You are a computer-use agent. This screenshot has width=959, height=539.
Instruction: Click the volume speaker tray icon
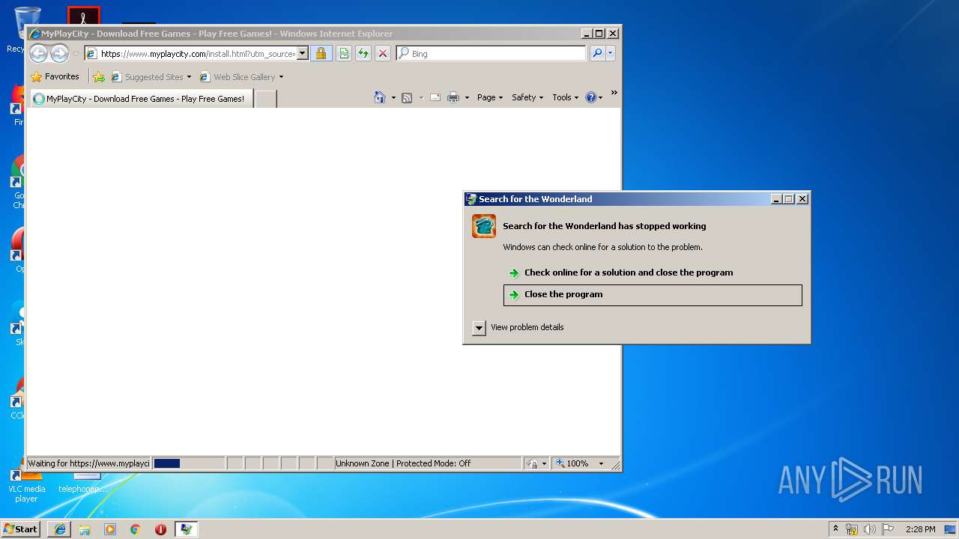coord(870,529)
